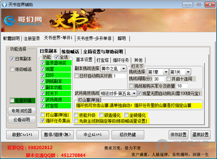
Task: Toggle the 循环任务集合 checkbox
Action: coord(43,121)
